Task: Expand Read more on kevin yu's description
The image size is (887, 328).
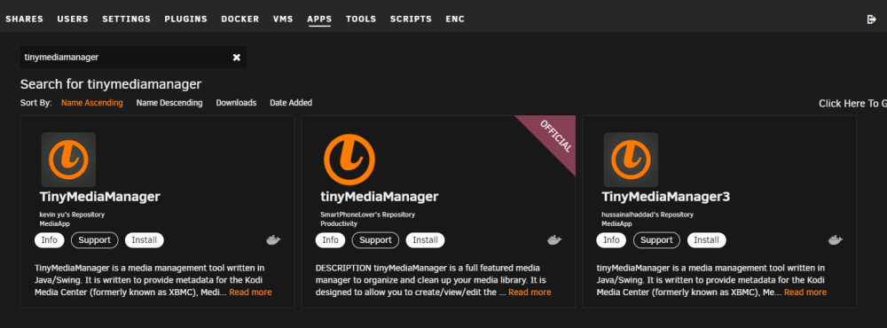Action: (250, 293)
